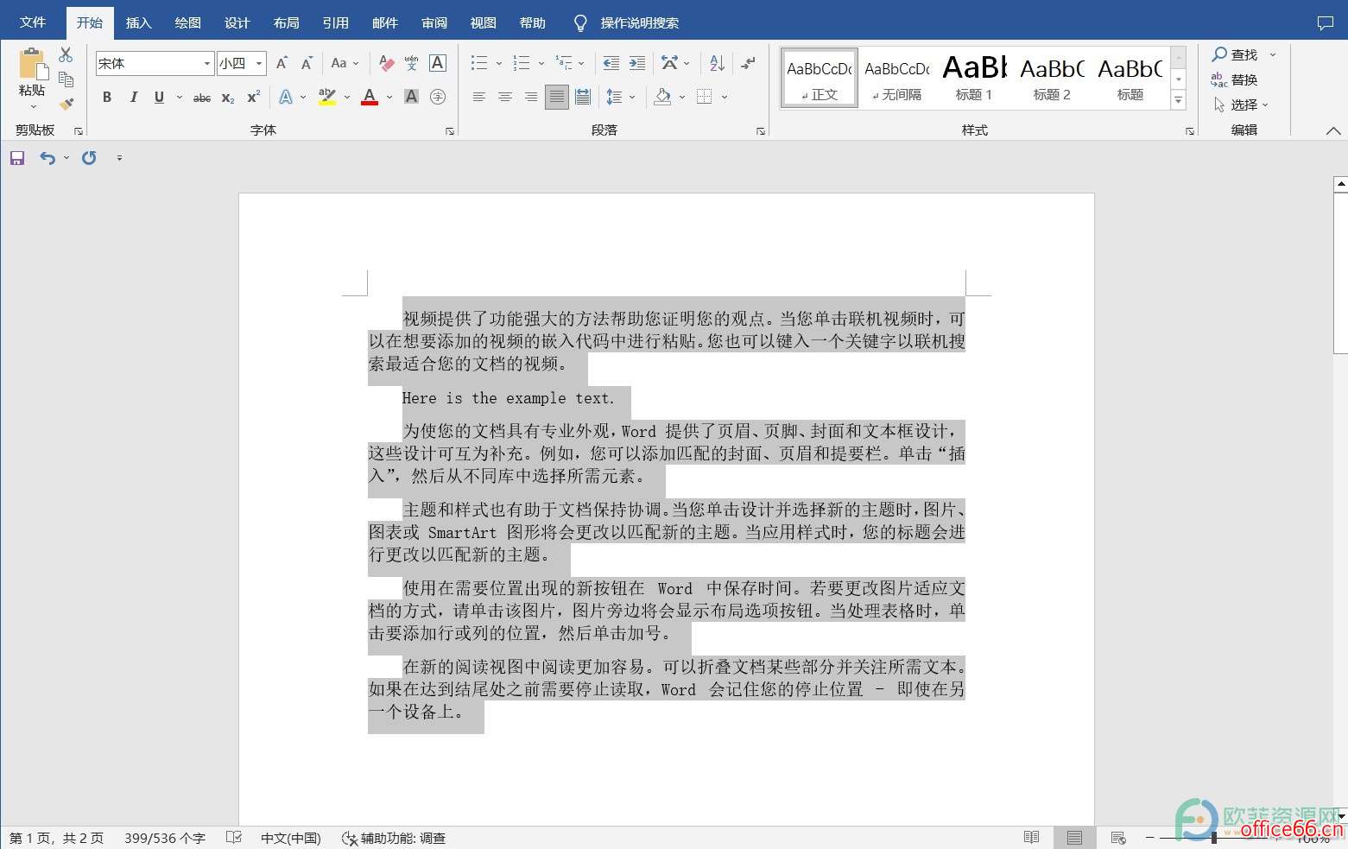Apply subscript formatting
The width and height of the screenshot is (1348, 849).
coord(227,98)
